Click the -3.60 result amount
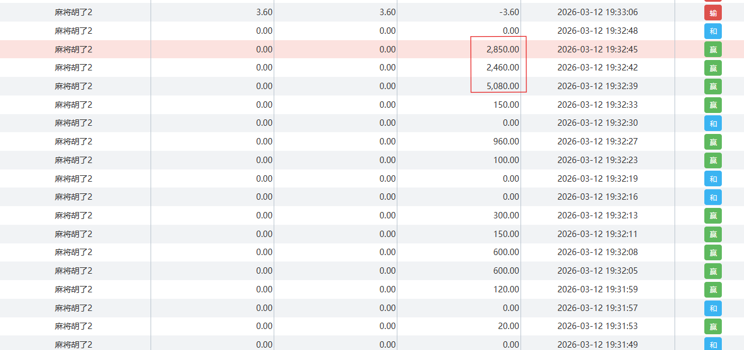This screenshot has width=744, height=350. coord(507,12)
